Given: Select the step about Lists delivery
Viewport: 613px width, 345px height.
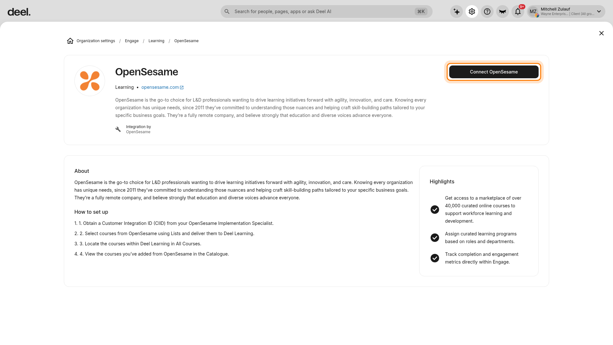Looking at the screenshot, I should pos(164,234).
